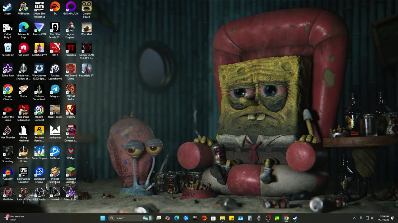Select the Recycle Bin
This screenshot has width=398, height=223.
tap(8, 50)
